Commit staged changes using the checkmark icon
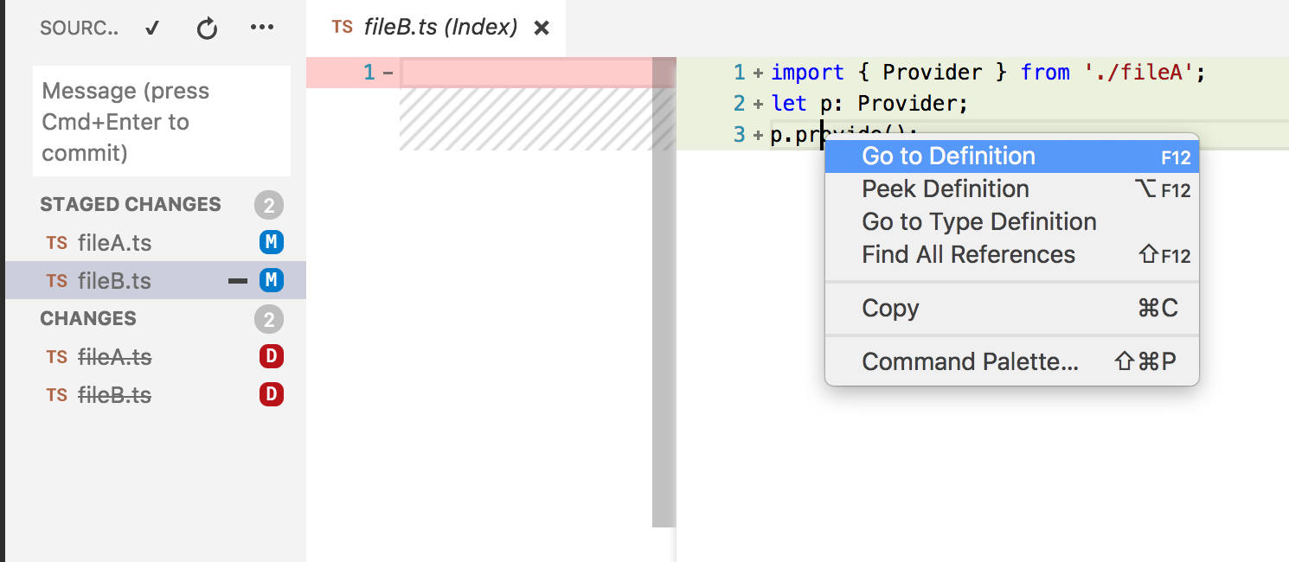This screenshot has height=562, width=1289. tap(152, 27)
